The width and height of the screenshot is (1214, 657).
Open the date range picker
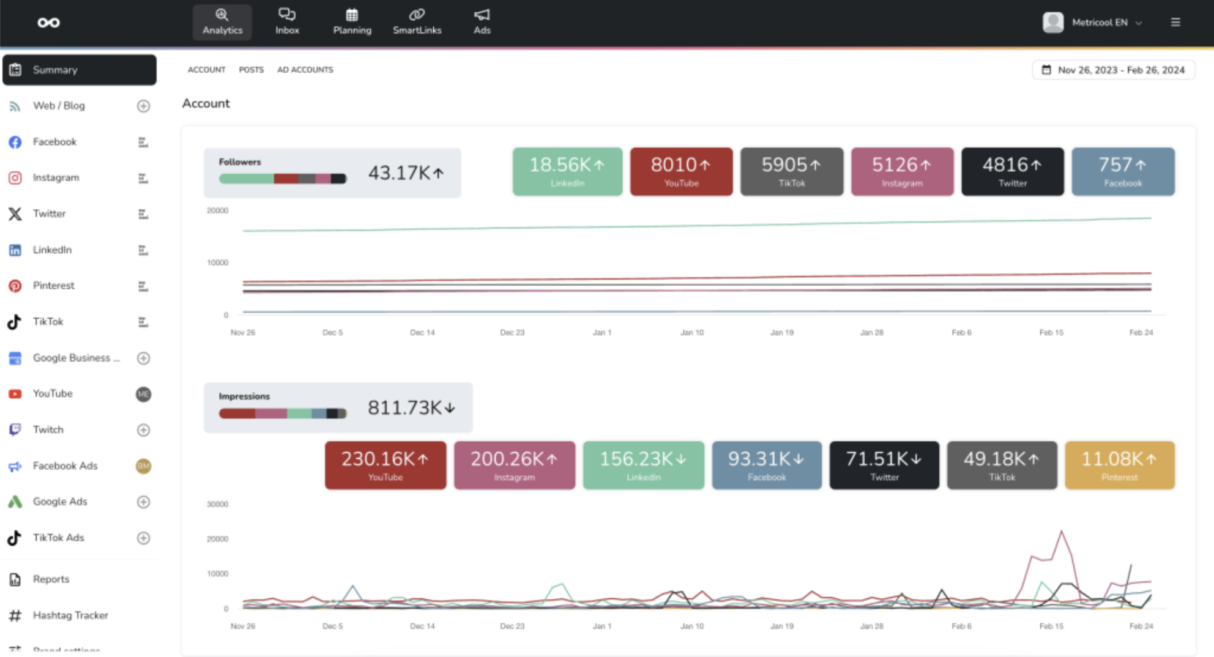pos(1113,70)
